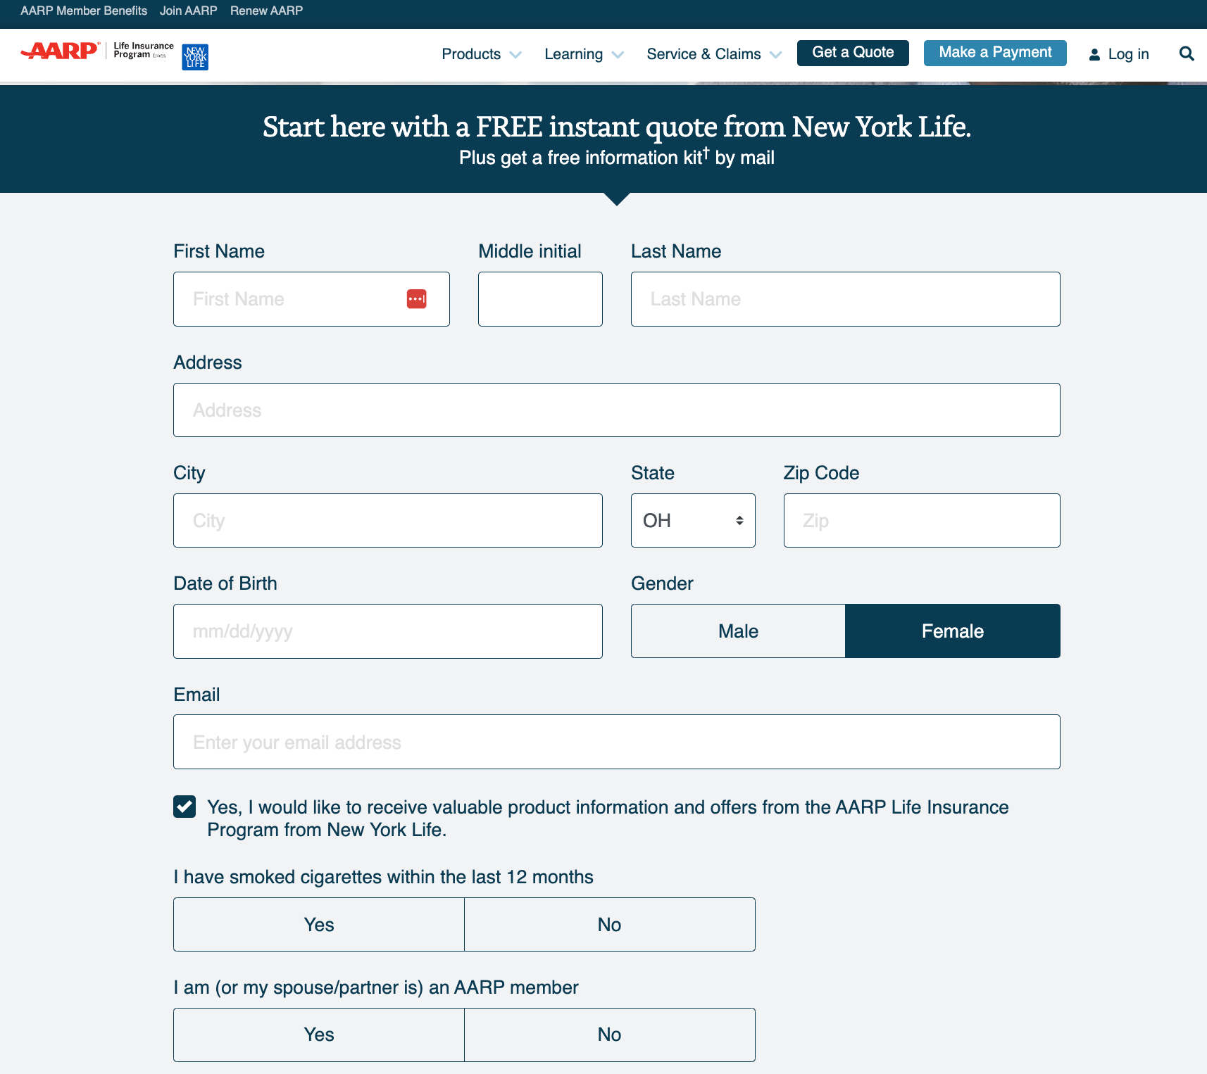Click the Get a Quote button
Screen dimensions: 1207x1074
click(853, 53)
